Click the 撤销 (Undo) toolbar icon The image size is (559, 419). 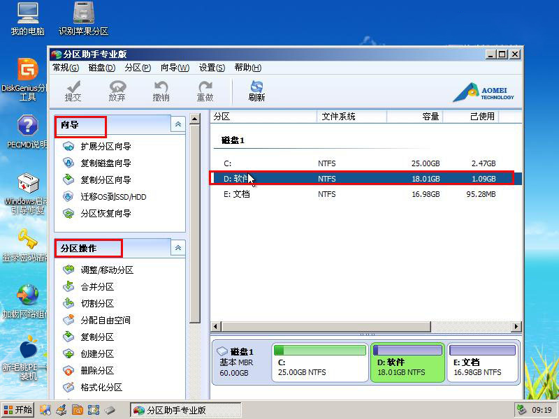161,91
